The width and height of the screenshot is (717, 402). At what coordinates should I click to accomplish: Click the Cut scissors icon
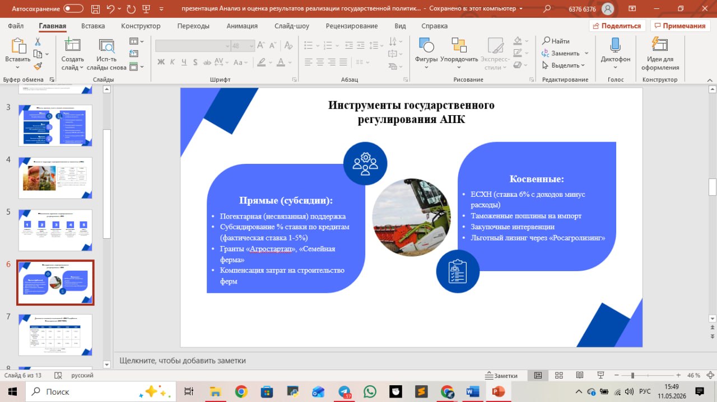click(x=38, y=42)
